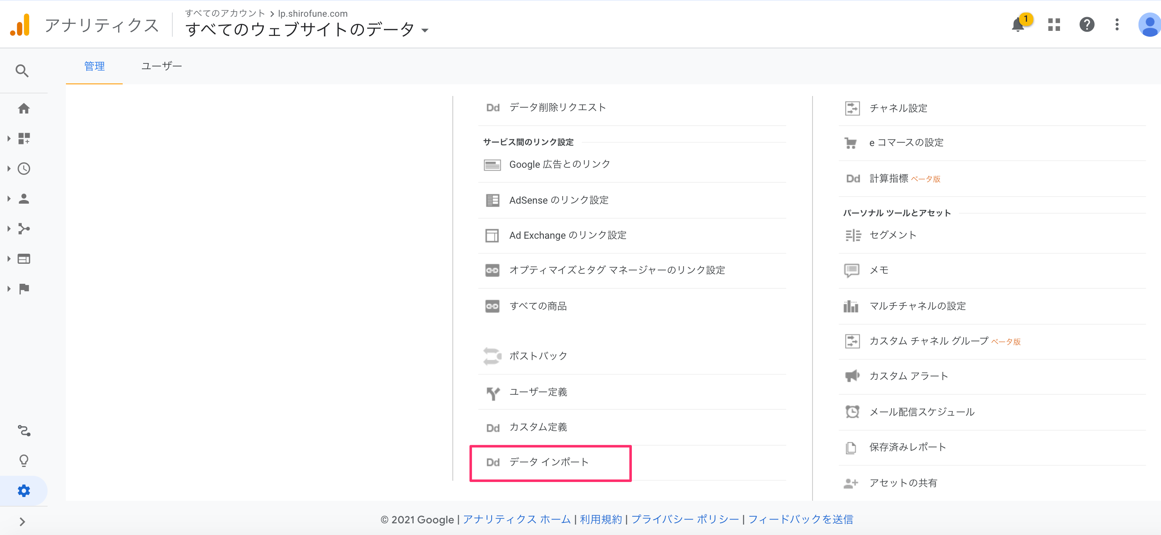1161x535 pixels.
Task: Click the 利用規約 footer link
Action: click(x=601, y=519)
